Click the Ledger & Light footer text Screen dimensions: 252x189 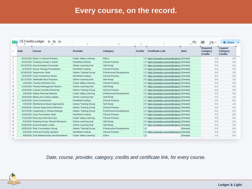click(230, 185)
